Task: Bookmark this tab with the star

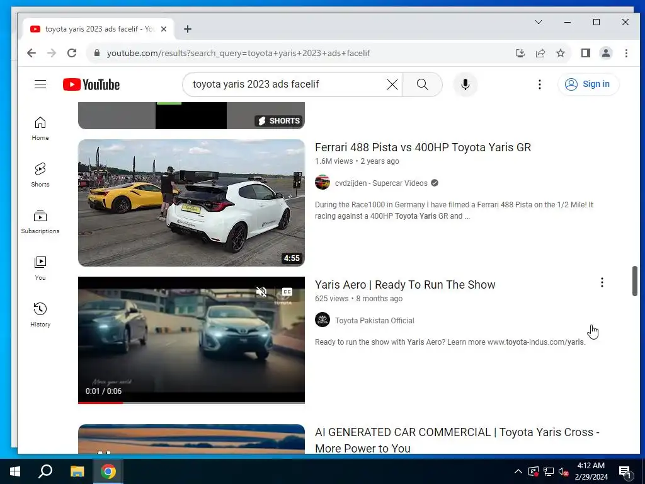Action: (x=560, y=53)
